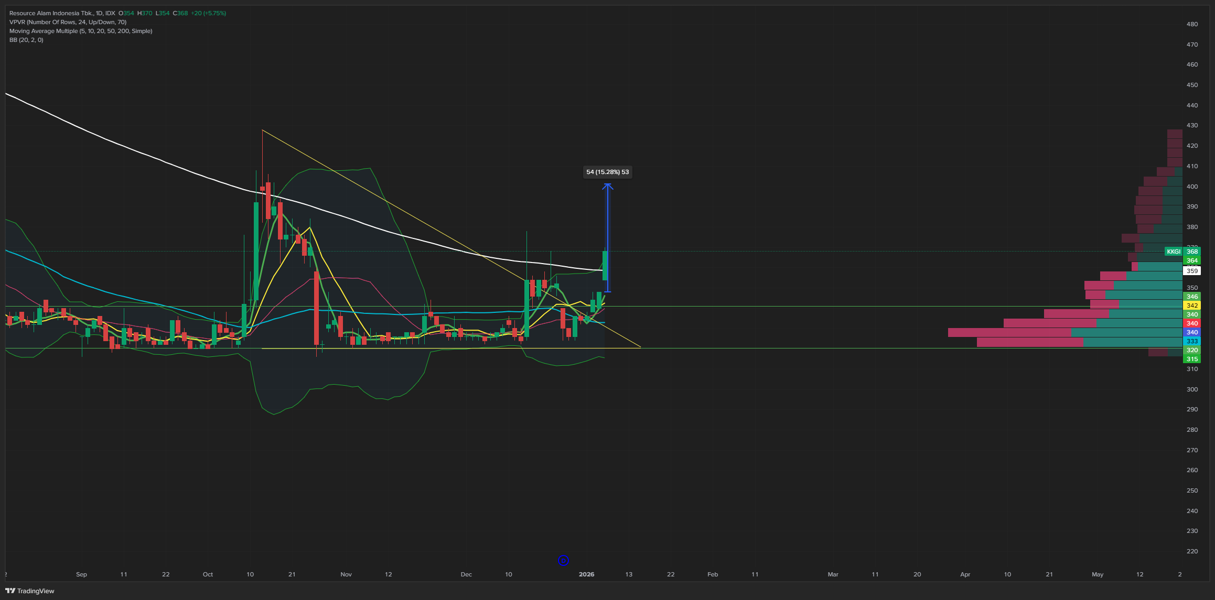The width and height of the screenshot is (1215, 600).
Task: Select the Moving Average Multiple legend
Action: [x=81, y=31]
